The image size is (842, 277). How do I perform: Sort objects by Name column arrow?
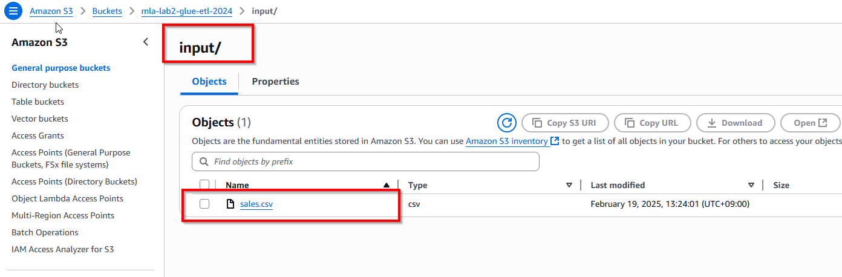click(387, 185)
